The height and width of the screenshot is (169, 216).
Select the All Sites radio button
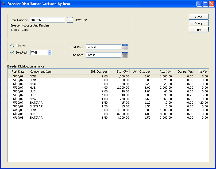(12, 46)
